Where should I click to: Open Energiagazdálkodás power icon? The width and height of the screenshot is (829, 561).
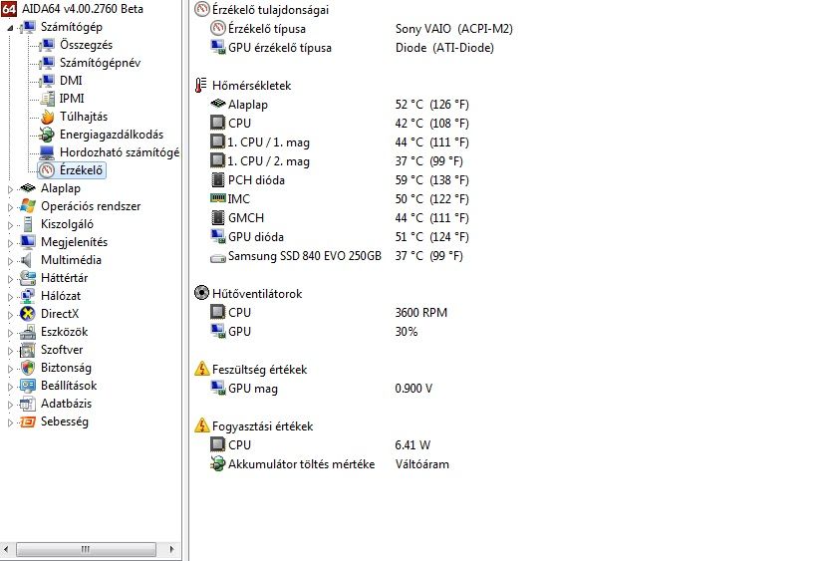click(x=47, y=135)
